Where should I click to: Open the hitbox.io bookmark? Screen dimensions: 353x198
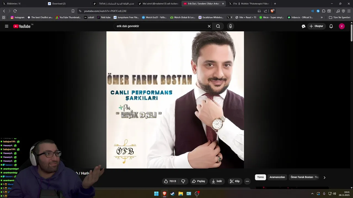pyautogui.click(x=300, y=17)
